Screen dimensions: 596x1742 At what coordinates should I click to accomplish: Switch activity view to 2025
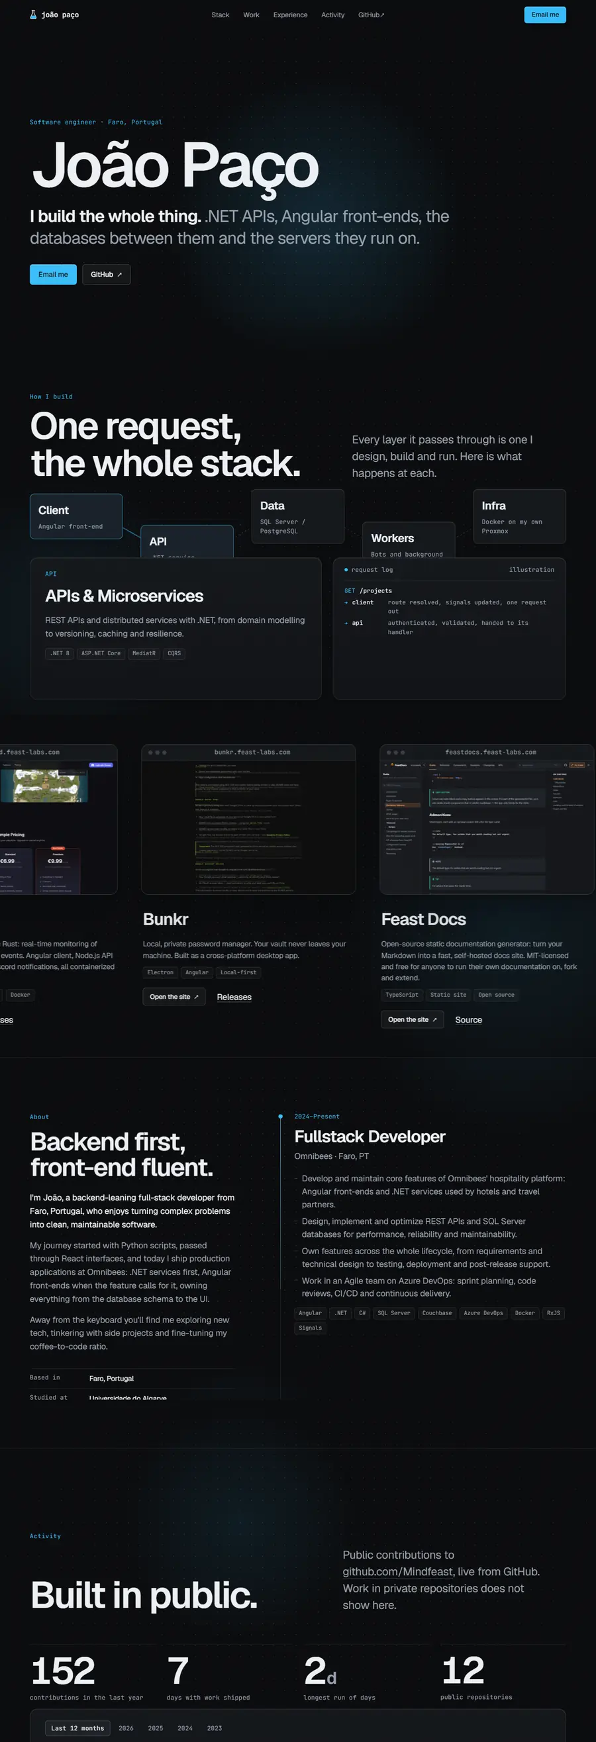tap(156, 1728)
